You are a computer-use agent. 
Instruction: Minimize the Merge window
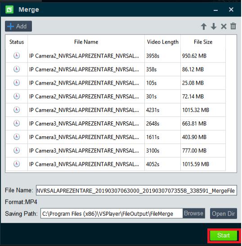tap(216, 10)
